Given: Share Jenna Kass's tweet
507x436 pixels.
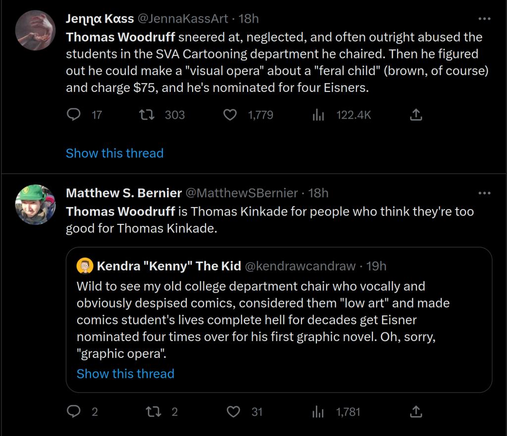Looking at the screenshot, I should tap(416, 115).
